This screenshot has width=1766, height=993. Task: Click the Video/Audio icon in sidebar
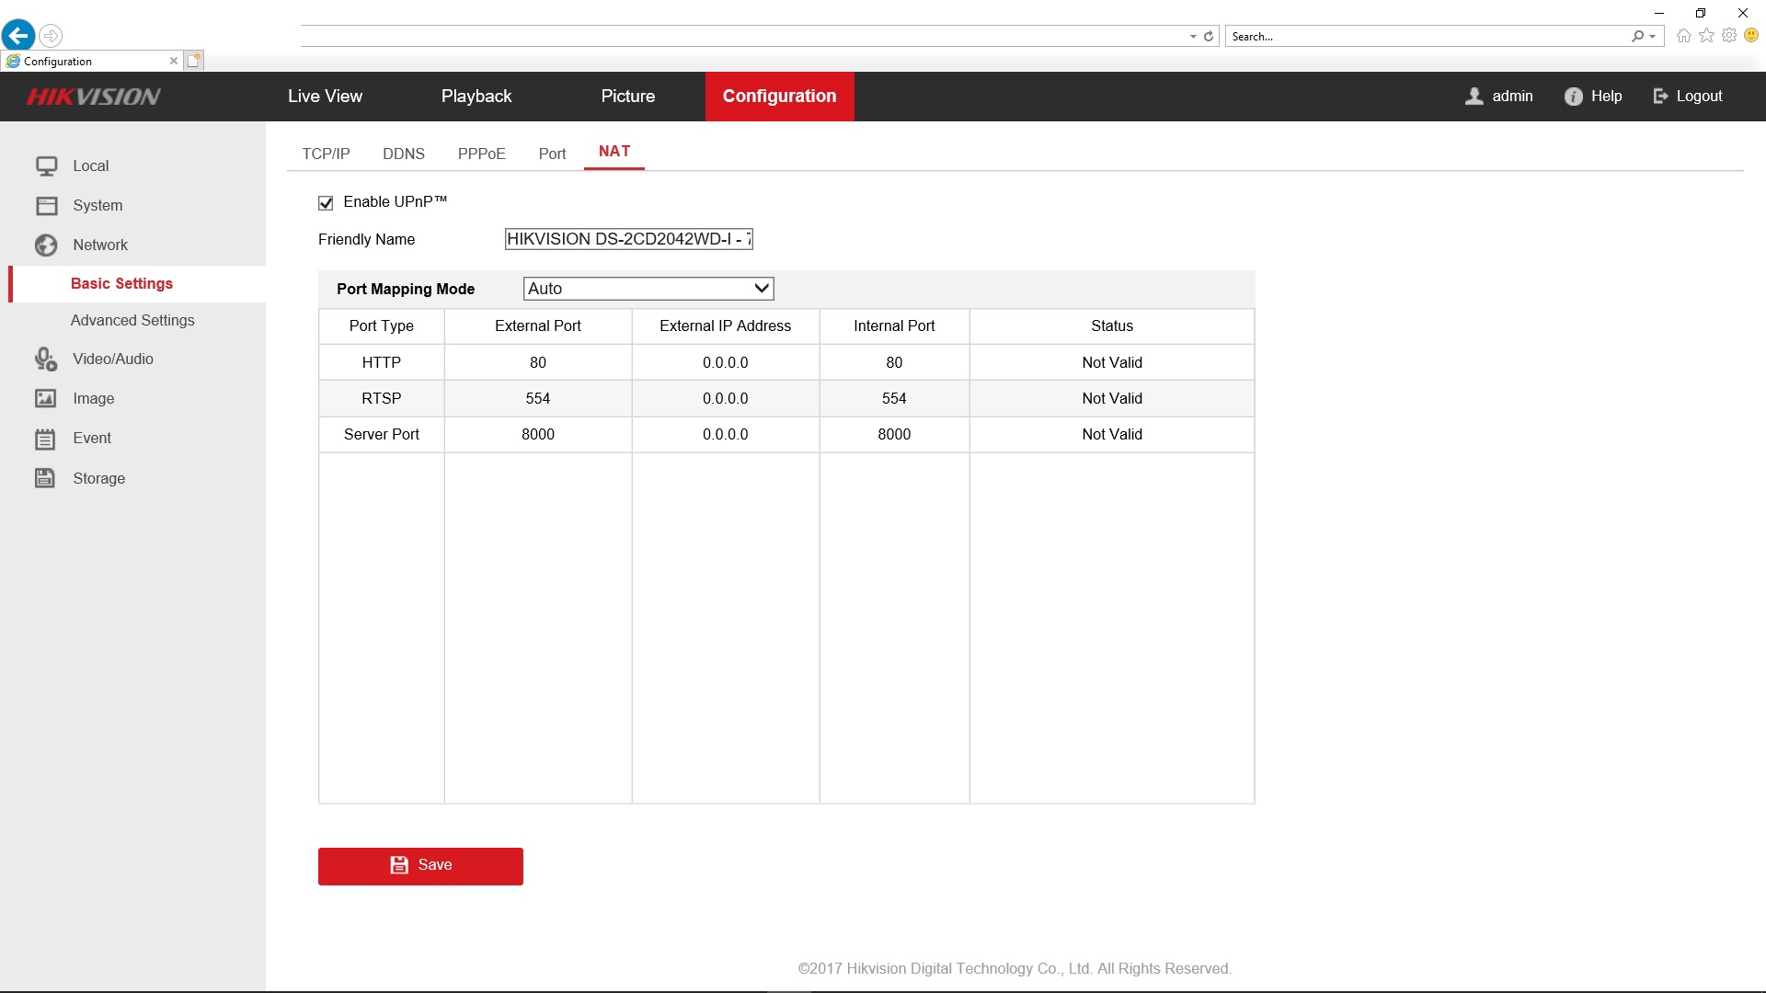[46, 359]
